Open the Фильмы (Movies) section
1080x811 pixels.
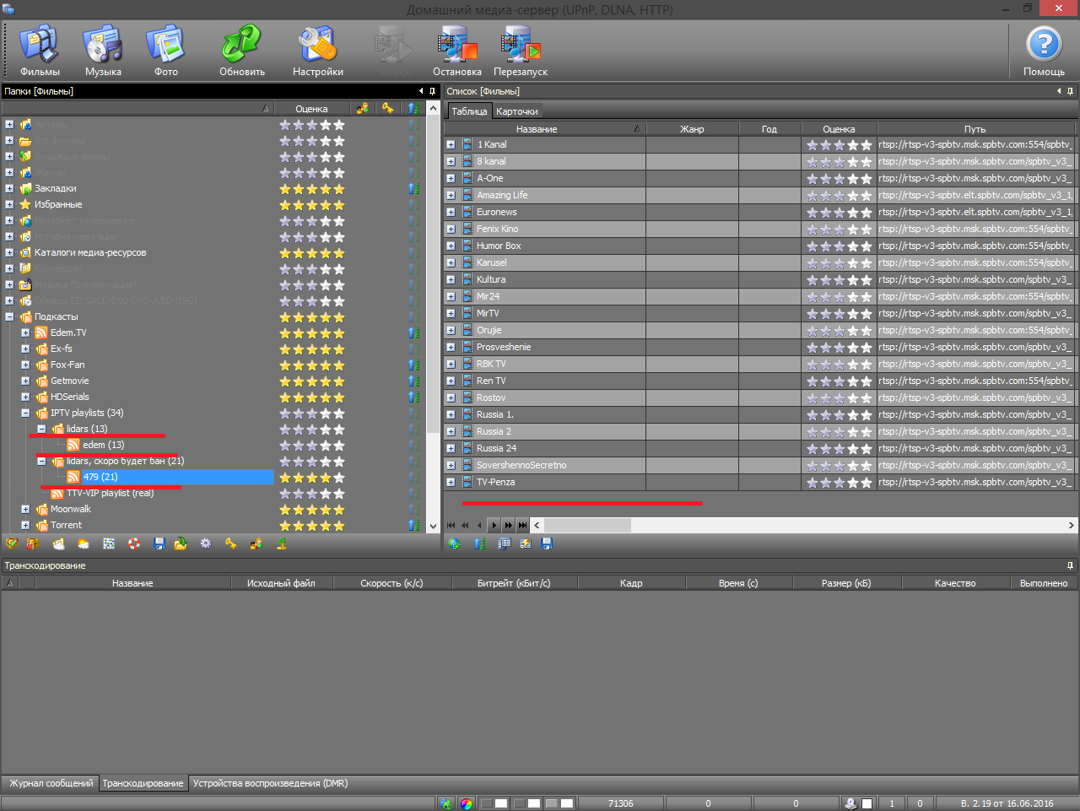coord(40,51)
